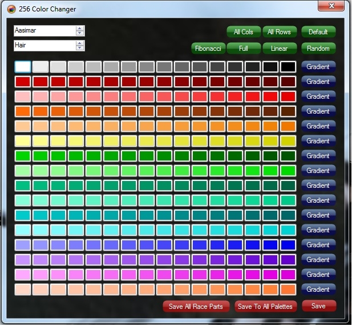Select the pure white swatch in first row
352x326 pixels.
[x=22, y=67]
